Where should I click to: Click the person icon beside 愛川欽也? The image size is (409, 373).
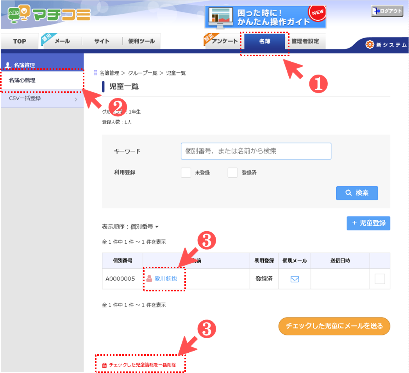pos(149,279)
